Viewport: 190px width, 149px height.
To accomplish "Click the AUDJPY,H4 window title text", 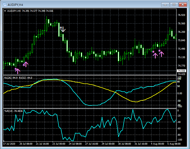I will [x=15, y=5].
